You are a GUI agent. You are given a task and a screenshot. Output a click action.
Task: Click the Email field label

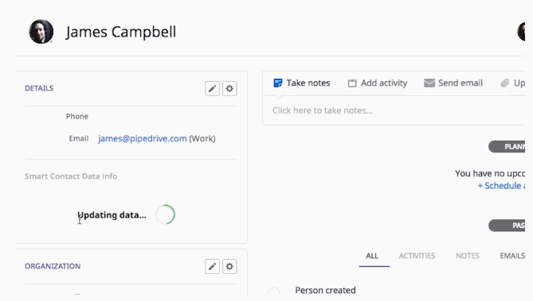click(x=79, y=139)
